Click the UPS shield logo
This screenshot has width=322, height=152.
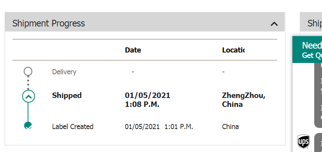pyautogui.click(x=303, y=142)
